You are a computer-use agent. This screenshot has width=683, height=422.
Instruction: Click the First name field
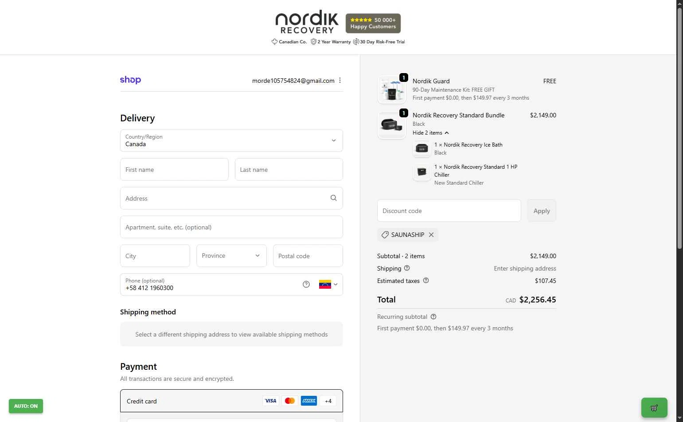click(174, 169)
